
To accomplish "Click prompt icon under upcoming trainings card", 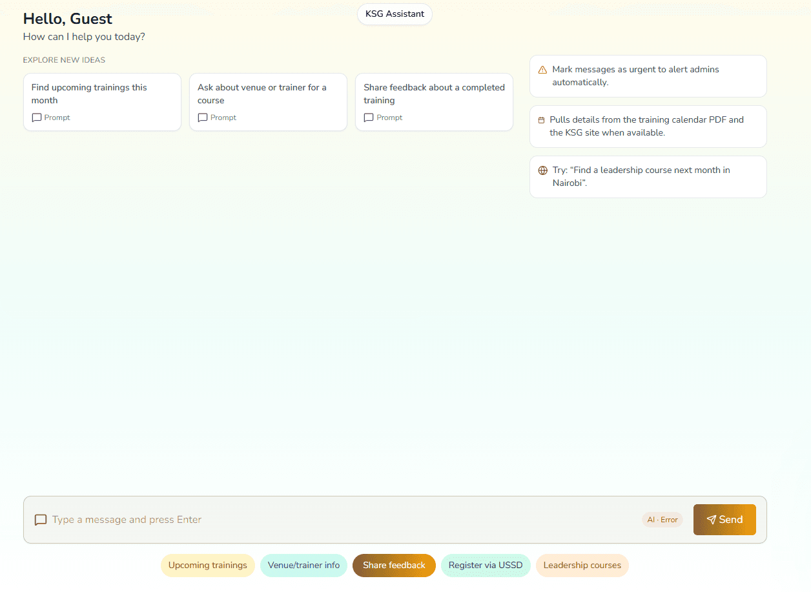I will (37, 117).
